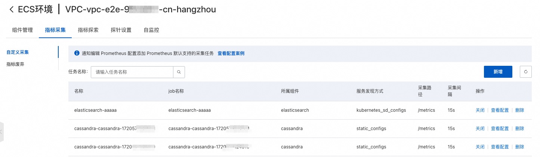Viewport: 540px width, 157px height.
Task: Click 查看配置 for elasticsearch-aaaaa task
Action: (x=500, y=110)
